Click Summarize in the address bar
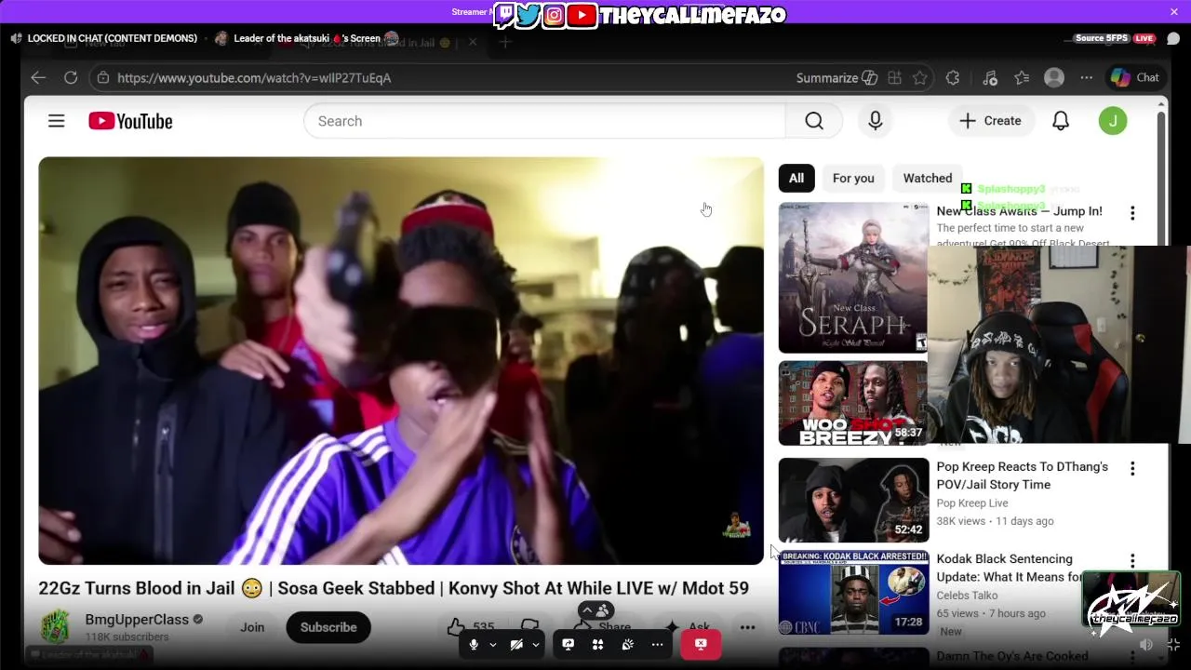Screen dimensions: 1191x670 click(836, 78)
